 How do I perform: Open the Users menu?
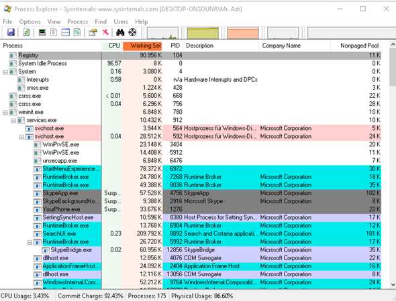click(121, 21)
